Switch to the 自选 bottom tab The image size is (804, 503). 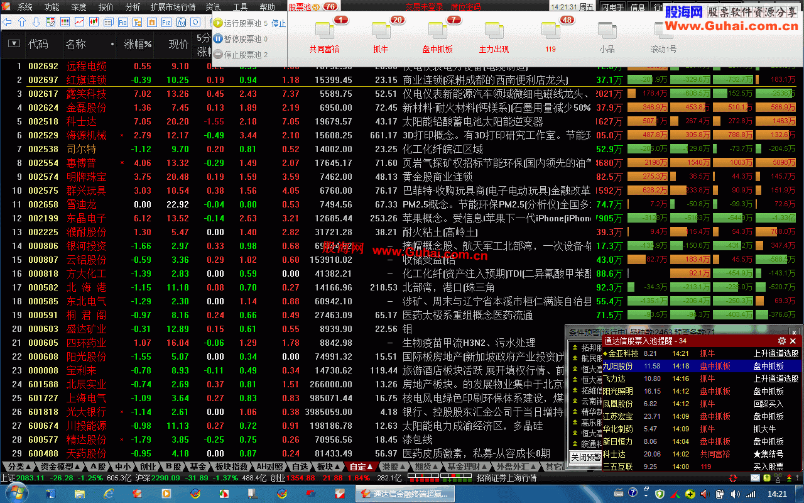(300, 467)
